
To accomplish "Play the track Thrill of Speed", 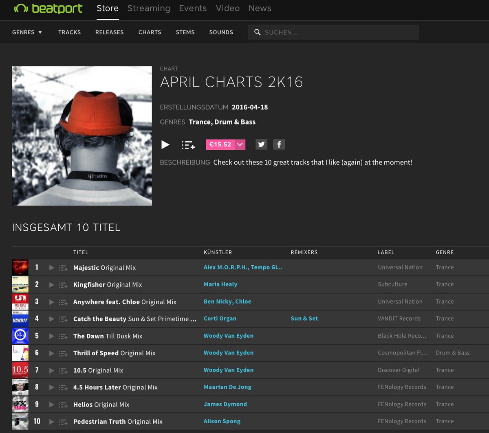I will (x=51, y=353).
